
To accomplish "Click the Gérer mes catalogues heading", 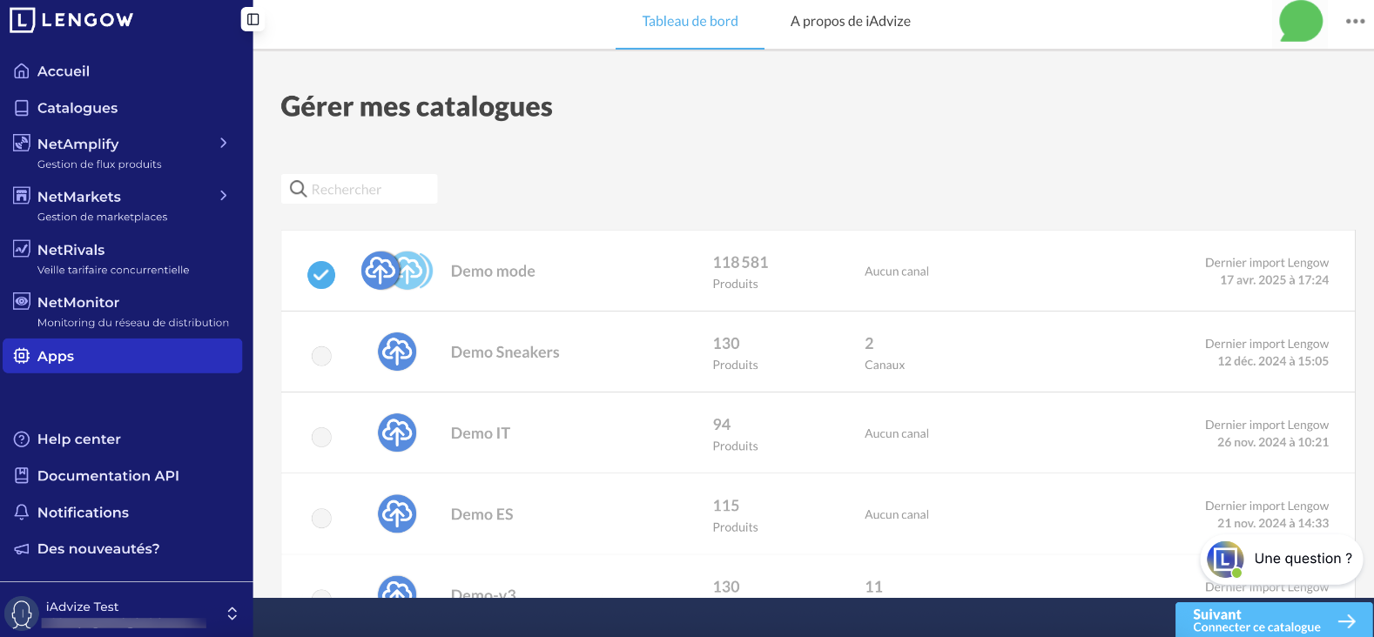I will click(416, 106).
